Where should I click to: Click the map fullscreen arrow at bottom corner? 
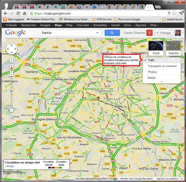pos(182,179)
